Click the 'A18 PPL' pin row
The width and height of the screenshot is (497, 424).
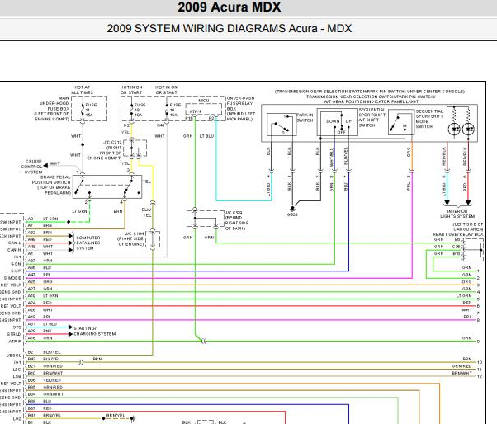click(x=40, y=317)
